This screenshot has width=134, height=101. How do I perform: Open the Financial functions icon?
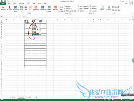tap(21, 8)
